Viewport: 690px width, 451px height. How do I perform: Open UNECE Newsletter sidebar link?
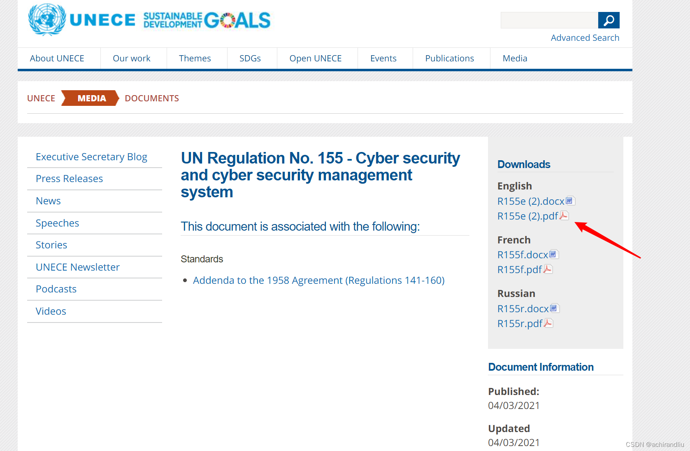coord(78,267)
